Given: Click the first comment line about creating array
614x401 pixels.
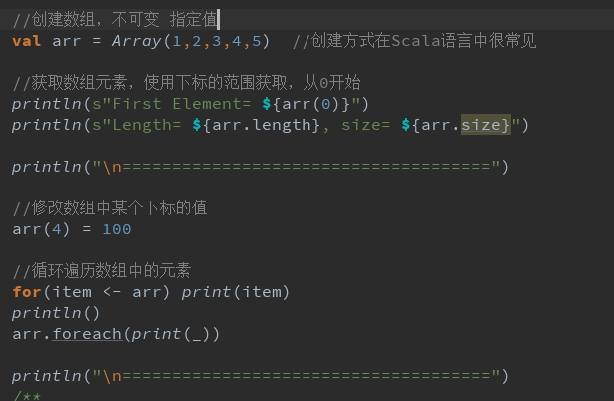Looking at the screenshot, I should (x=115, y=20).
